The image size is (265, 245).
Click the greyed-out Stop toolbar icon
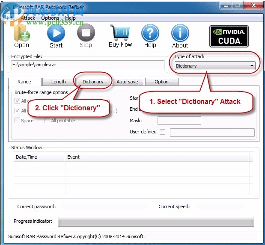pos(86,36)
